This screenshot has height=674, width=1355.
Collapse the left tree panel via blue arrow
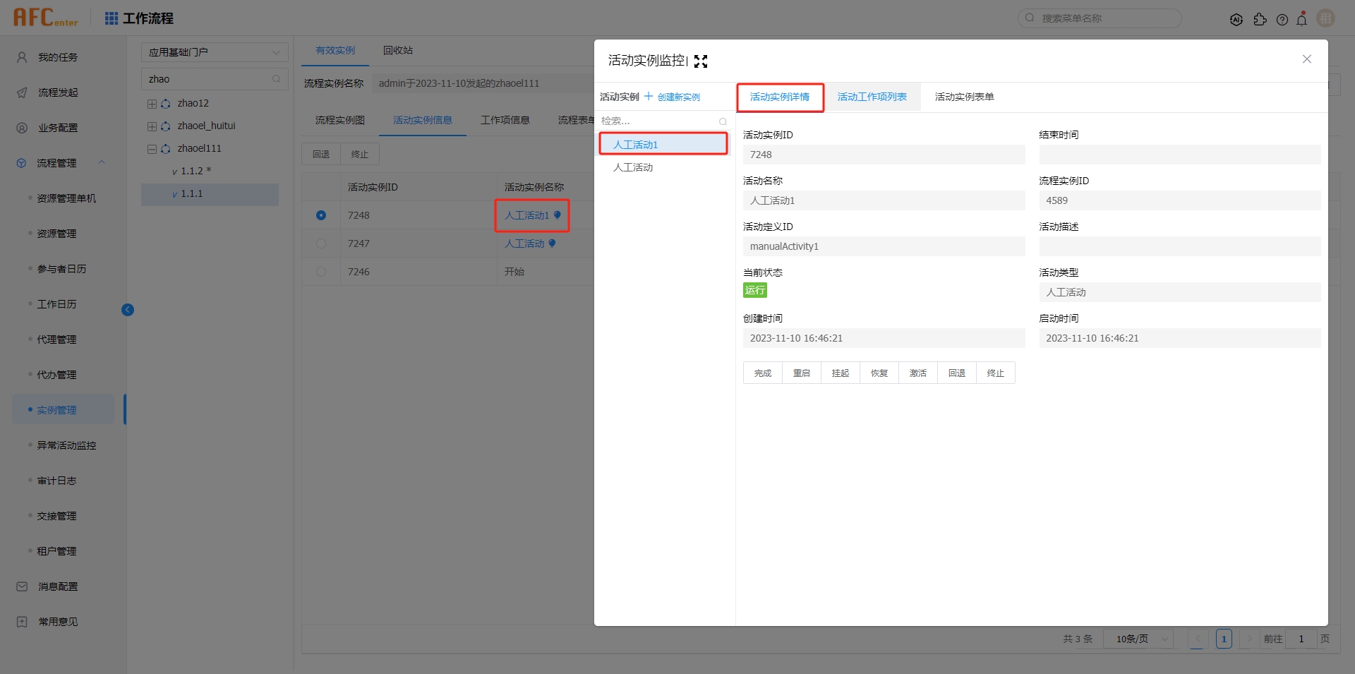(128, 310)
